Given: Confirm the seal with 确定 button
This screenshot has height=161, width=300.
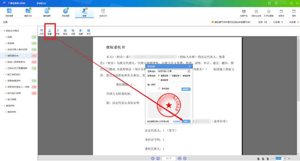Looking at the screenshot, I should 186,122.
